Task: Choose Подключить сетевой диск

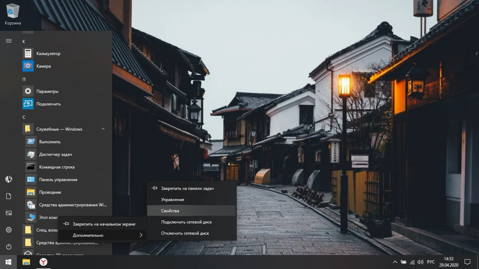Action: [x=192, y=222]
